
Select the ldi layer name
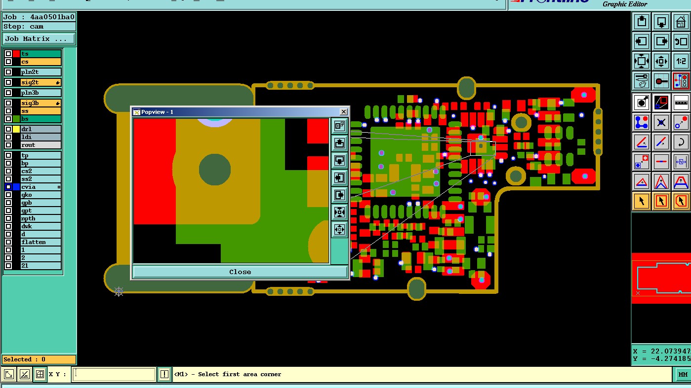coord(41,137)
